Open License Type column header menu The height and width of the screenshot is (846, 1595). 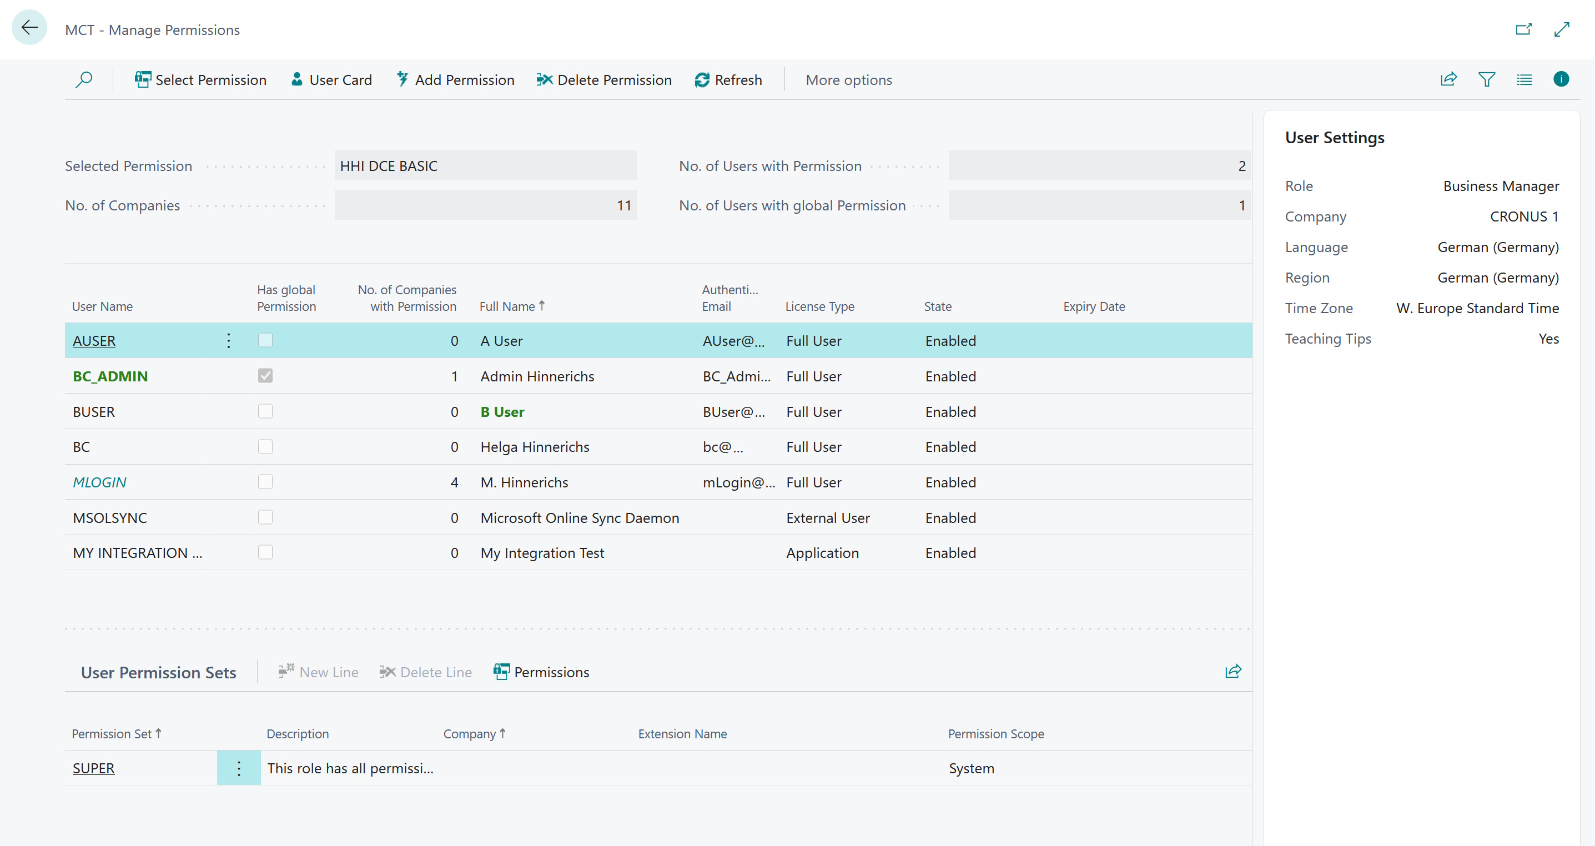(x=820, y=306)
